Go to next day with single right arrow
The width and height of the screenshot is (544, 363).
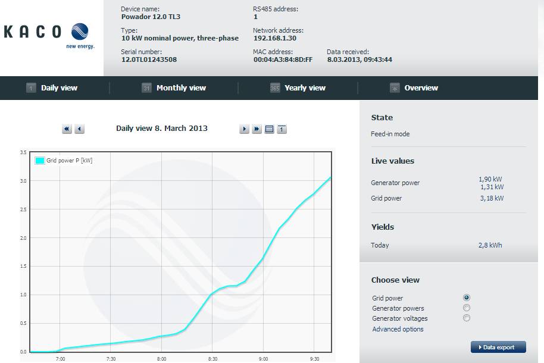pyautogui.click(x=244, y=129)
